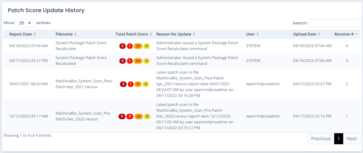This screenshot has height=153, width=363.
Task: Click Patch Score Update History heading
Action: tap(46, 10)
